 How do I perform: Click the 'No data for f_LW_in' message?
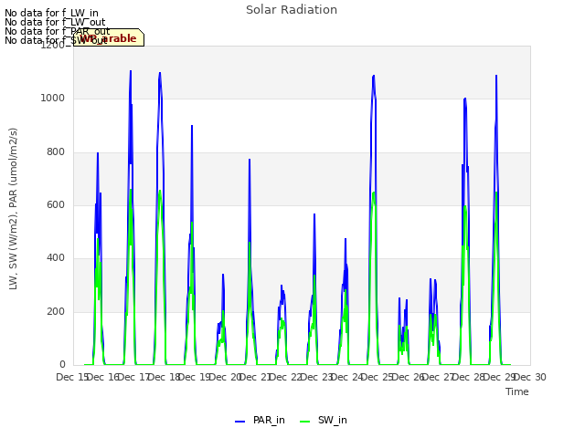(x=51, y=14)
